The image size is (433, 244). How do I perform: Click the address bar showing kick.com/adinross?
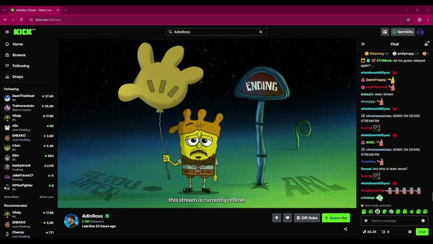[x=216, y=20]
